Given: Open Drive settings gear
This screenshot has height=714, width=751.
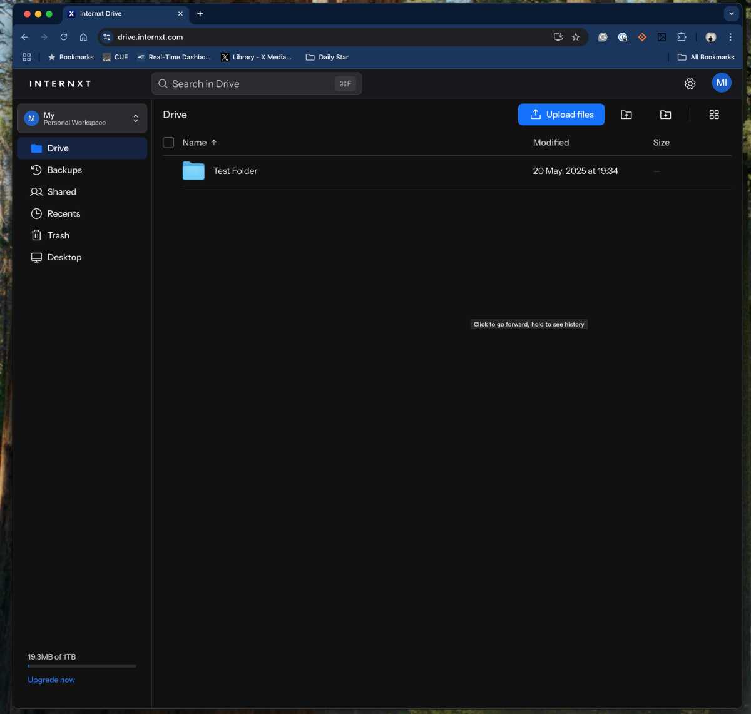Looking at the screenshot, I should (690, 83).
